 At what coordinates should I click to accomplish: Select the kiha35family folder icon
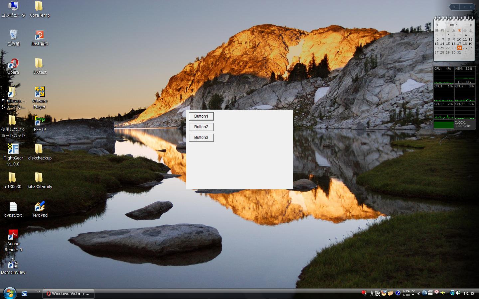[40, 181]
